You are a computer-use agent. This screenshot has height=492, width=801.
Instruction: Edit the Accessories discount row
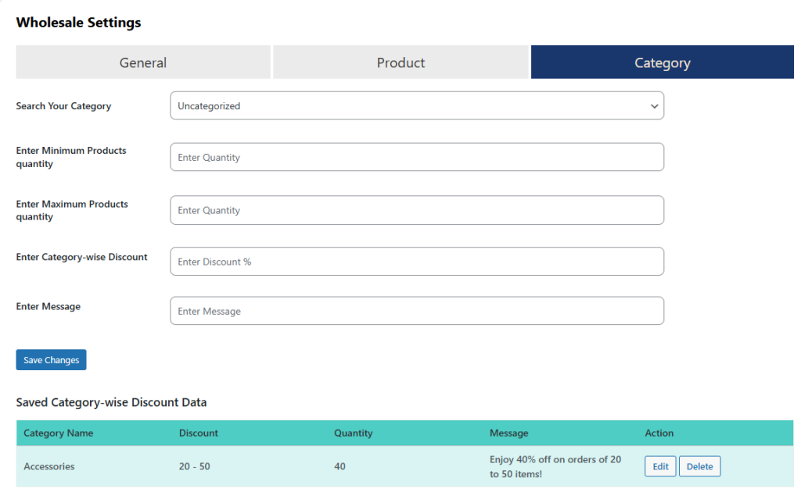pos(660,466)
